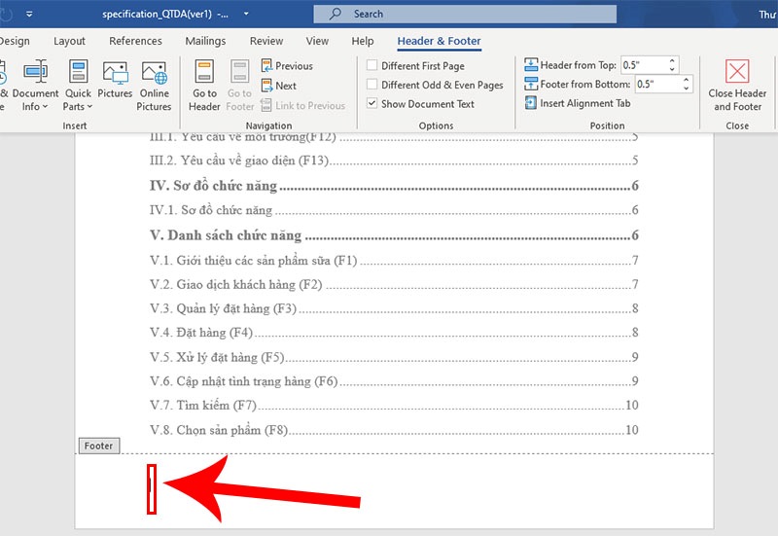Open the Layout tab
This screenshot has width=778, height=536.
69,41
